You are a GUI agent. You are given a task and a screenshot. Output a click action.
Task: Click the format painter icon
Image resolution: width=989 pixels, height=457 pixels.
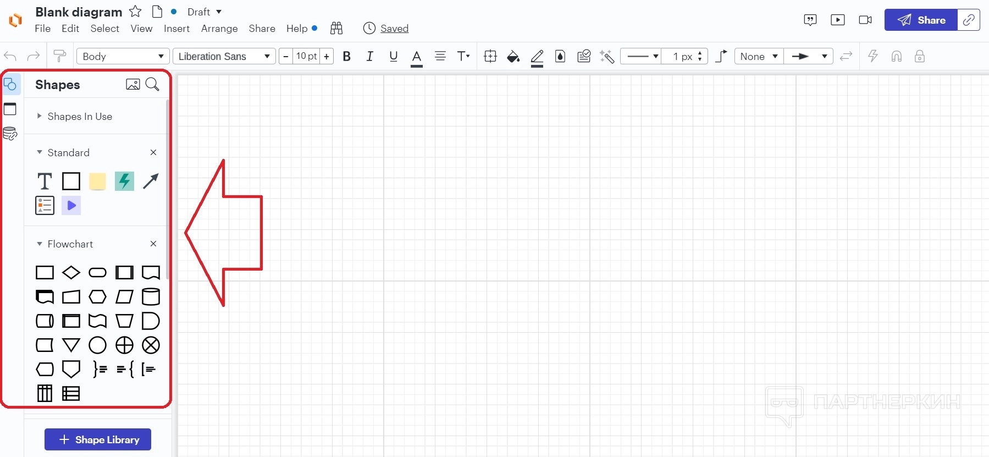point(59,56)
